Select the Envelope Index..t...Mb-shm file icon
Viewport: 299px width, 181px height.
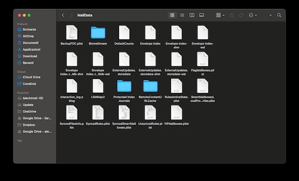click(72, 59)
